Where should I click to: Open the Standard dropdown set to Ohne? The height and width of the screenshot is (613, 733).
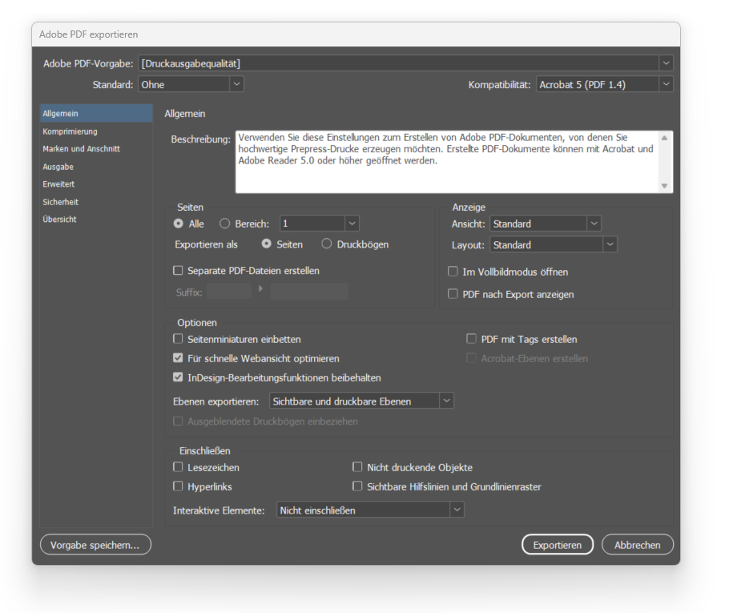tap(236, 83)
